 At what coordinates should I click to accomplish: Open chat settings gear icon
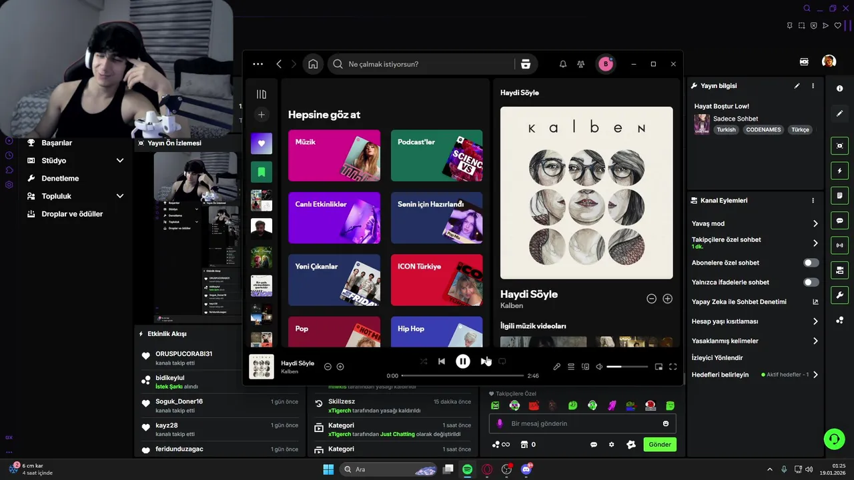(x=611, y=445)
